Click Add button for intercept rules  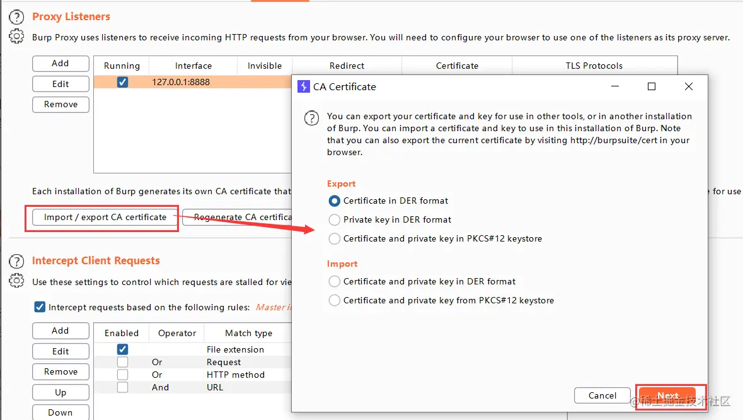[60, 331]
